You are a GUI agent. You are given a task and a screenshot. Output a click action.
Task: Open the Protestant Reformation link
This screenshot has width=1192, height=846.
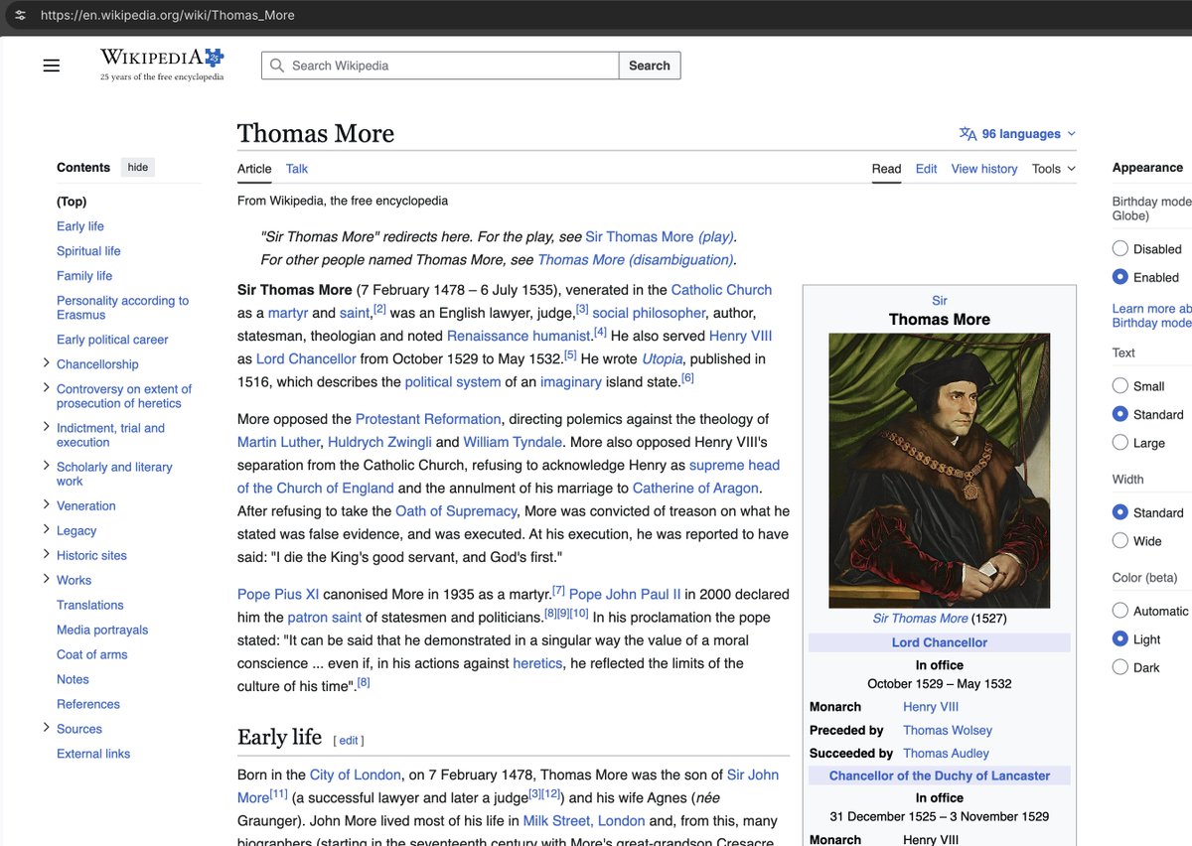point(428,419)
